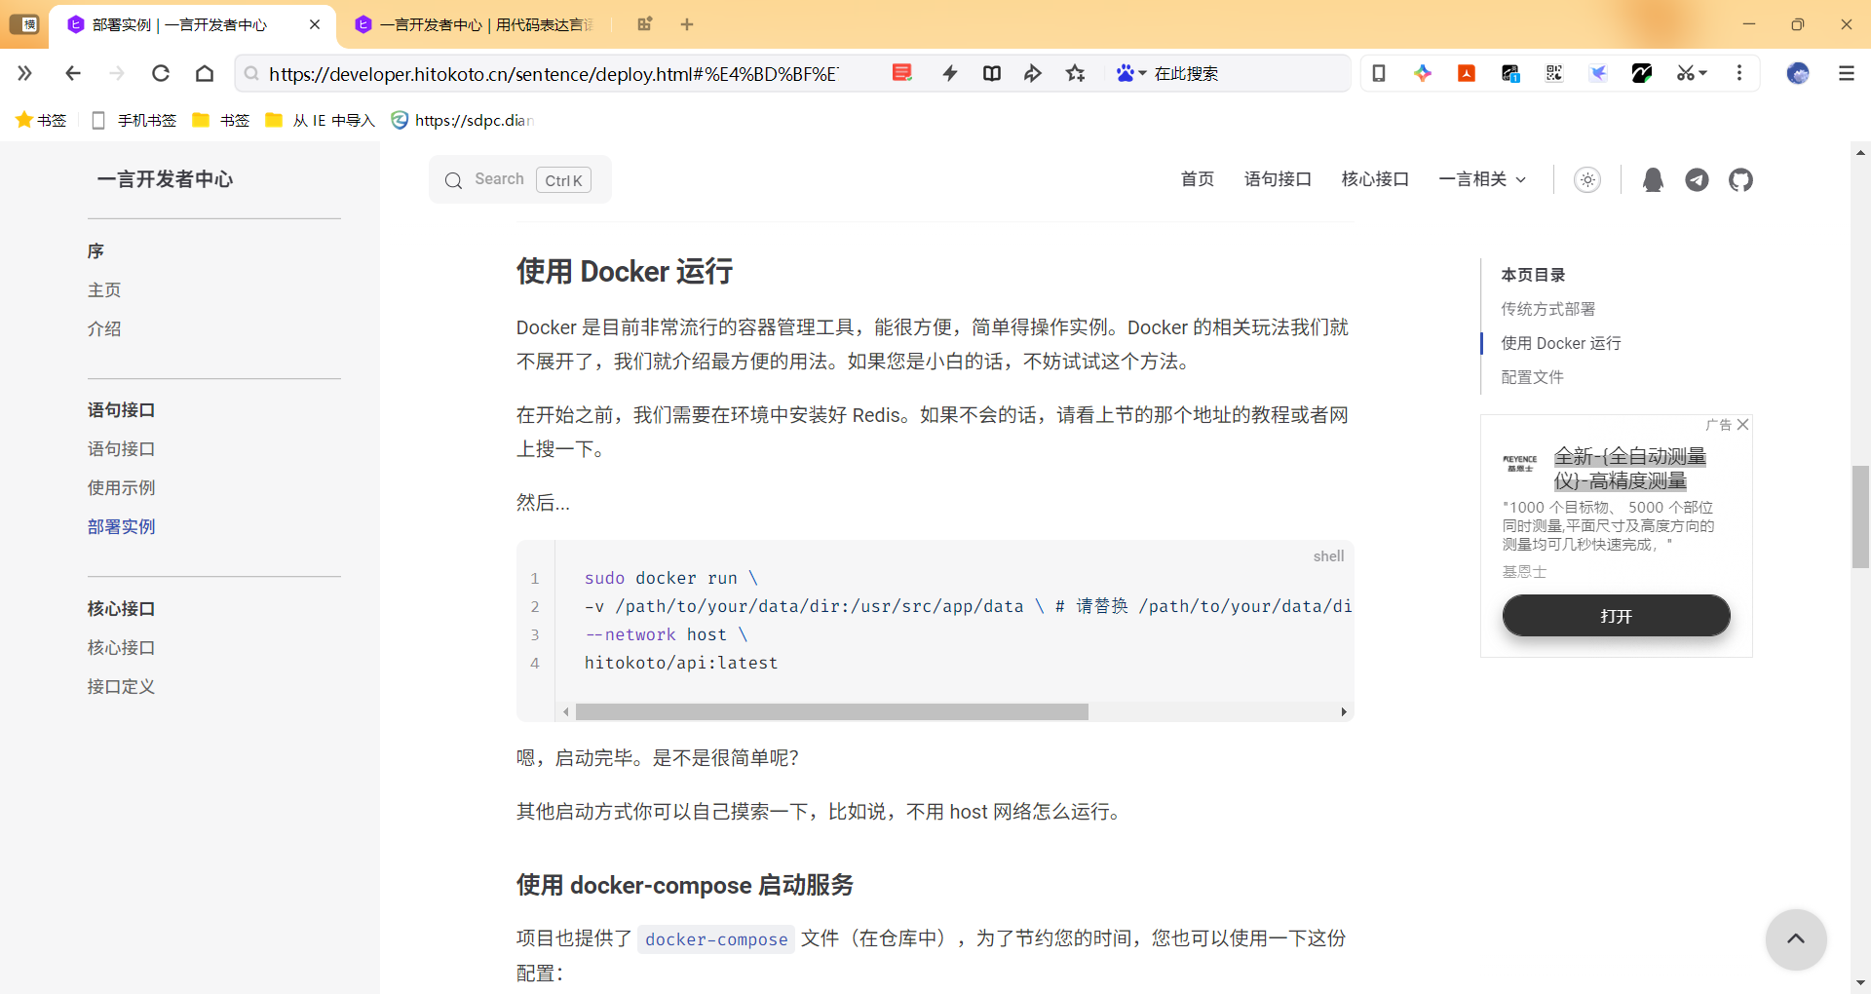Open 主页 in the left sidebar
Viewport: 1871px width, 994px height.
[x=104, y=290]
